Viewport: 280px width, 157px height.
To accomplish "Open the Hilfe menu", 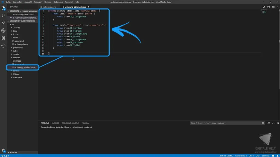I will tap(77, 2).
